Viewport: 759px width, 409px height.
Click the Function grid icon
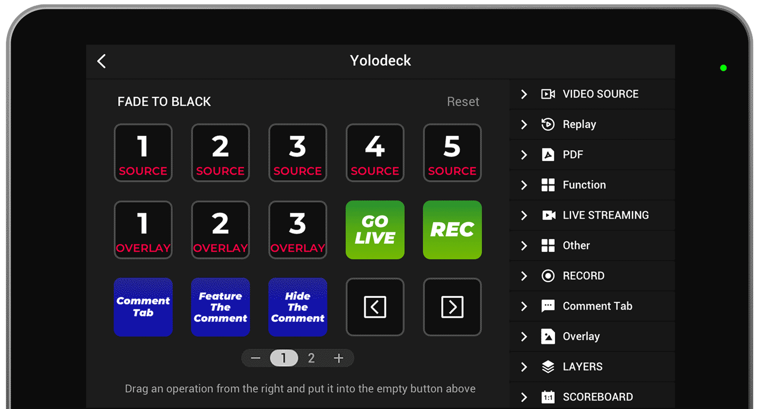(x=548, y=185)
